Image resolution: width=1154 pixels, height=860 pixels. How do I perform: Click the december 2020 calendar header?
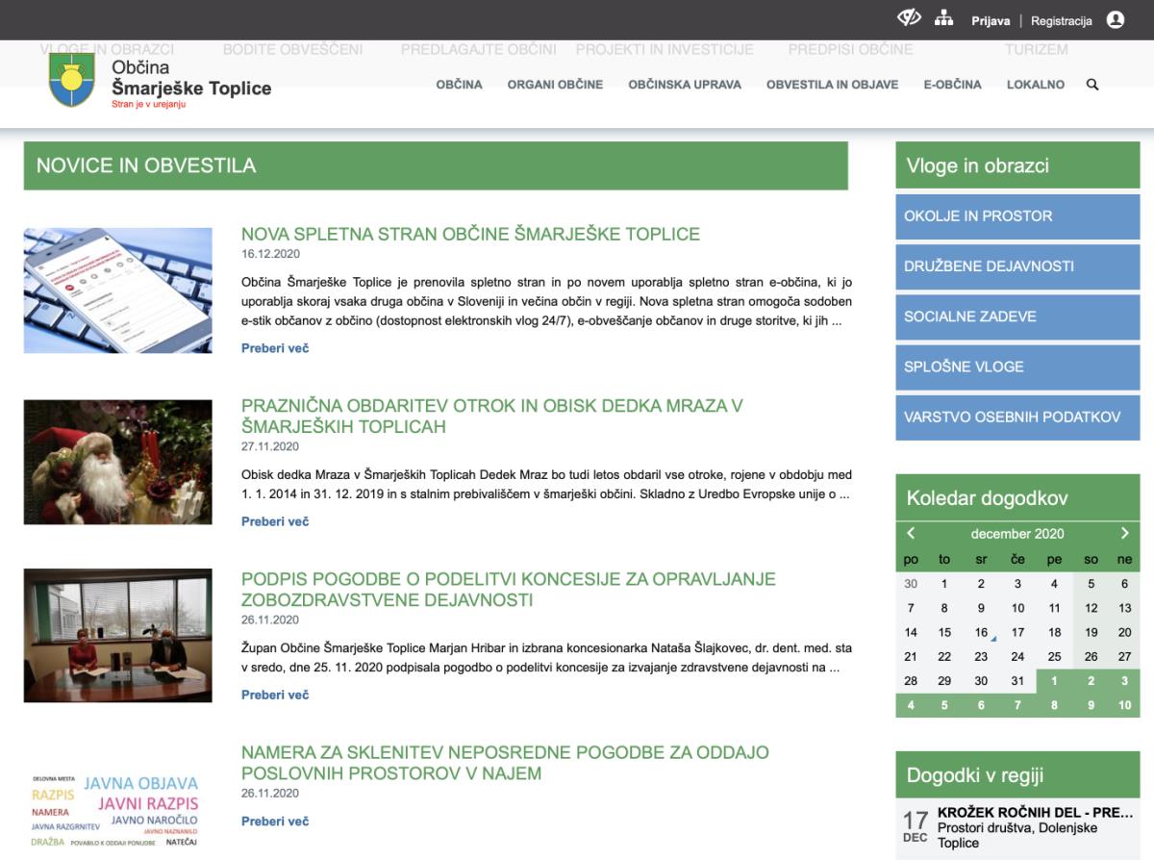(x=1017, y=533)
